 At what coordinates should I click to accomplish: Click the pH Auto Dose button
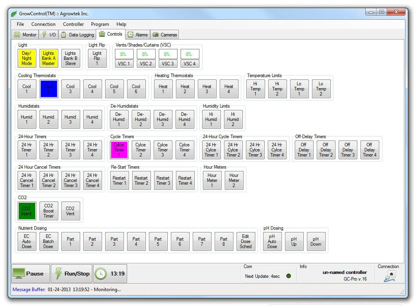click(x=272, y=241)
